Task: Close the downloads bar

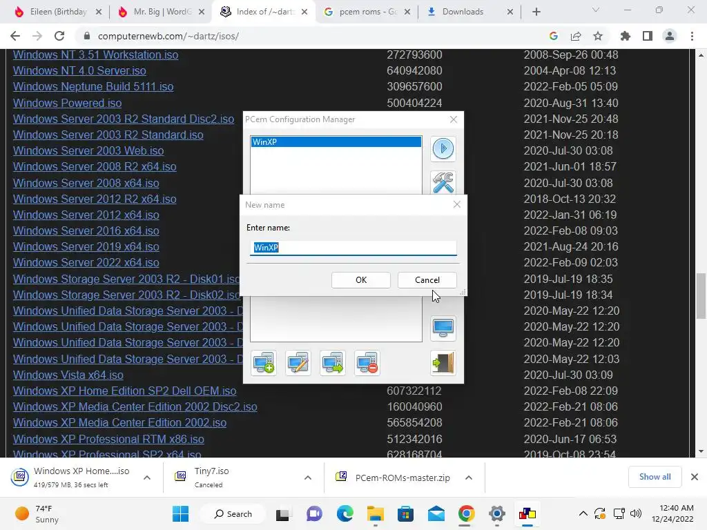Action: click(x=695, y=477)
